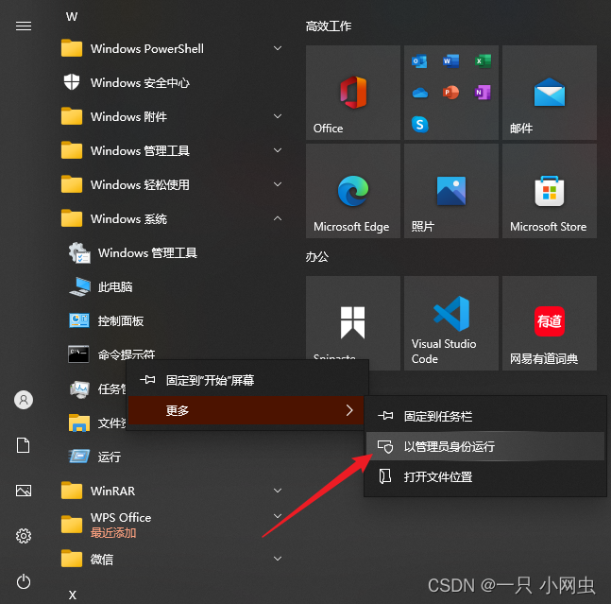This screenshot has width=611, height=604.
Task: Click the 办公 group heading
Action: coord(316,256)
